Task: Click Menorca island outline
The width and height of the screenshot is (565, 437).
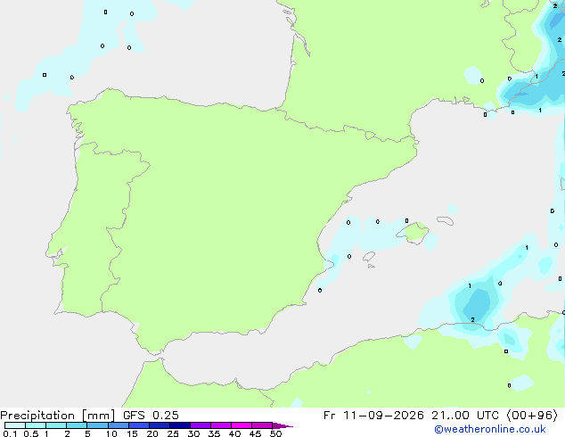Action: tap(445, 220)
